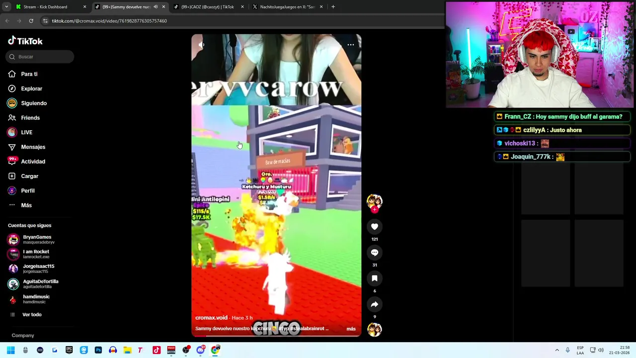
Task: Click the streamer webcam overlay
Action: [540, 55]
